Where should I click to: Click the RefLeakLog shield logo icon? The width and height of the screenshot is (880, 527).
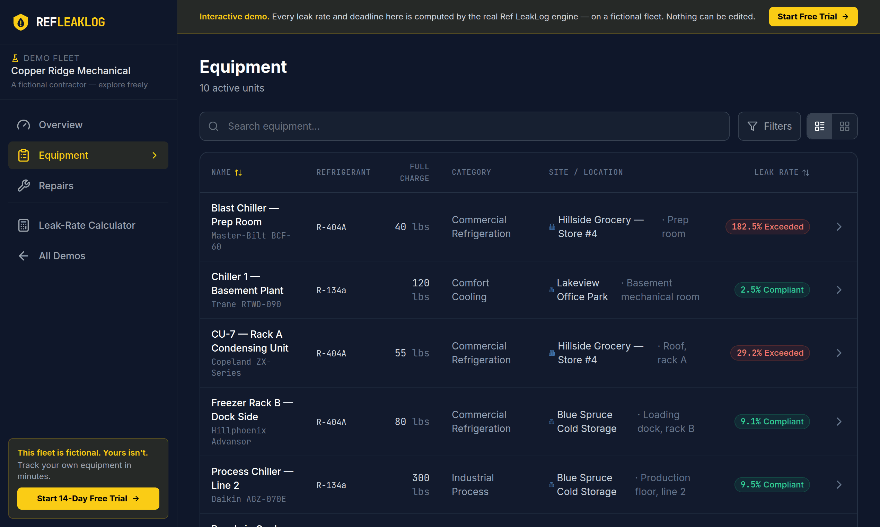tap(20, 22)
